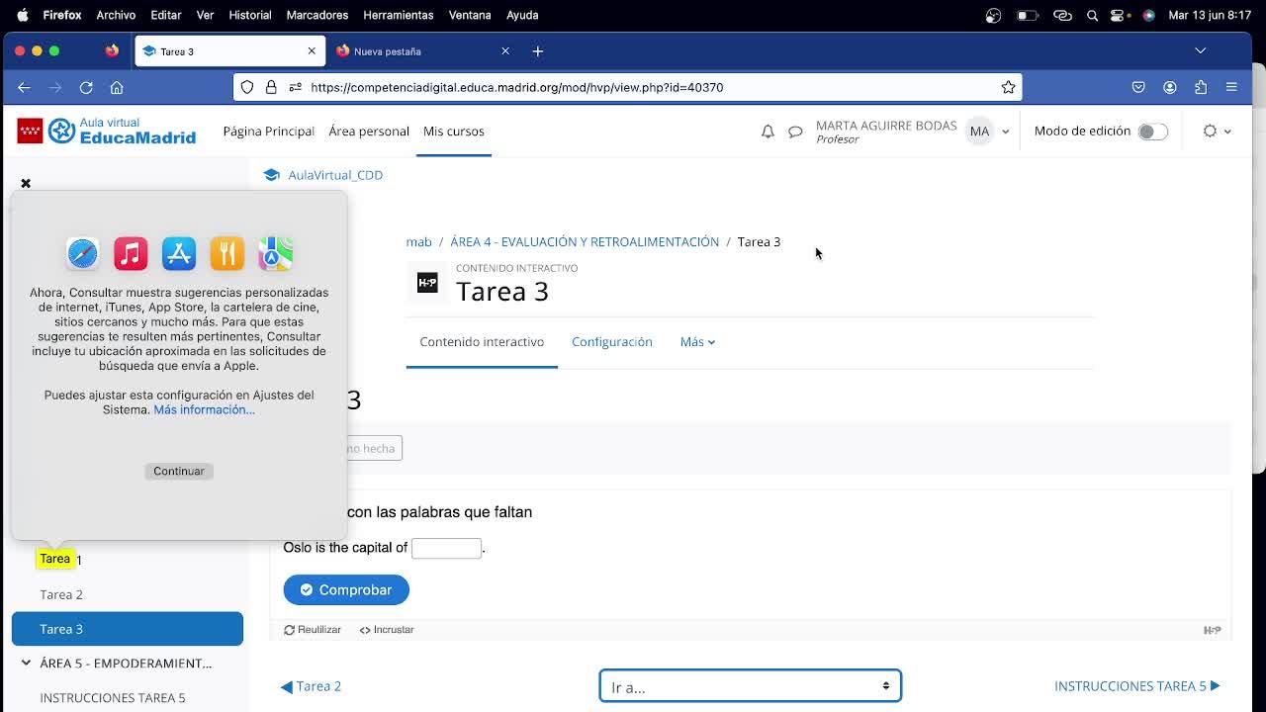
Task: Click the blank answer input field
Action: point(446,548)
